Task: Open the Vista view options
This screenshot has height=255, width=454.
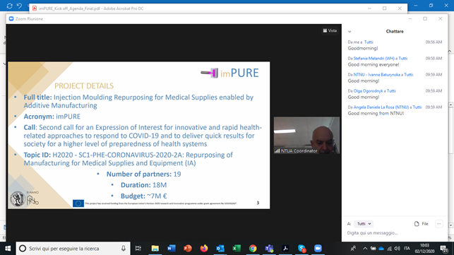Action: (330, 30)
